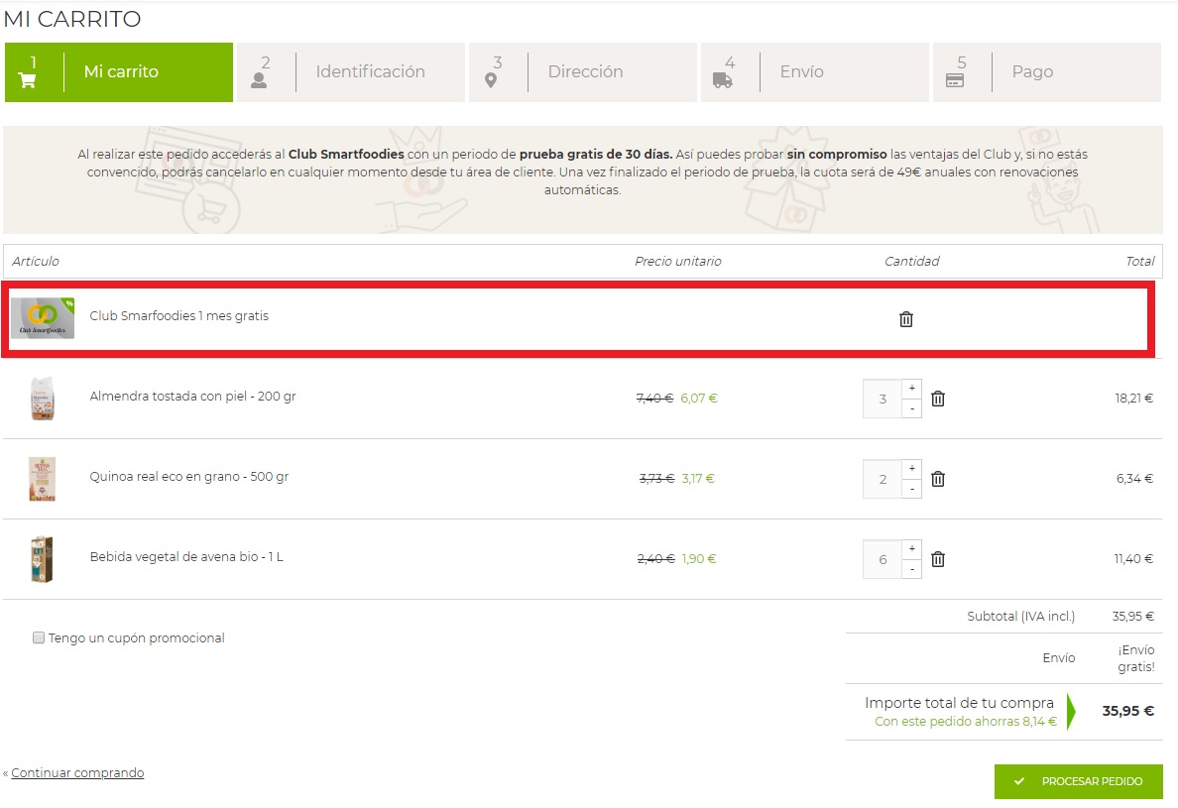Decrease quantity of Almendra tostada con piel

(912, 408)
